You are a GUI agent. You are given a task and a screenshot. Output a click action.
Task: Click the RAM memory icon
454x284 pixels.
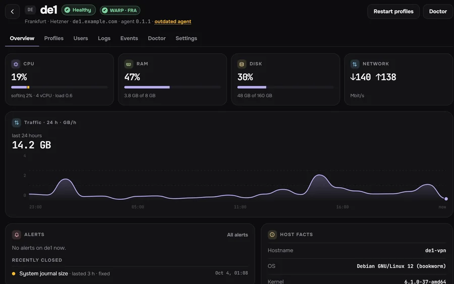coord(129,64)
